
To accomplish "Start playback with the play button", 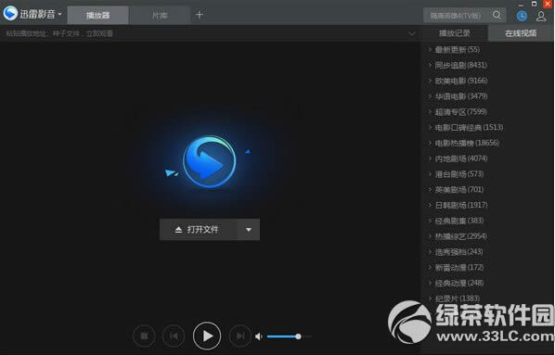I will [x=207, y=336].
